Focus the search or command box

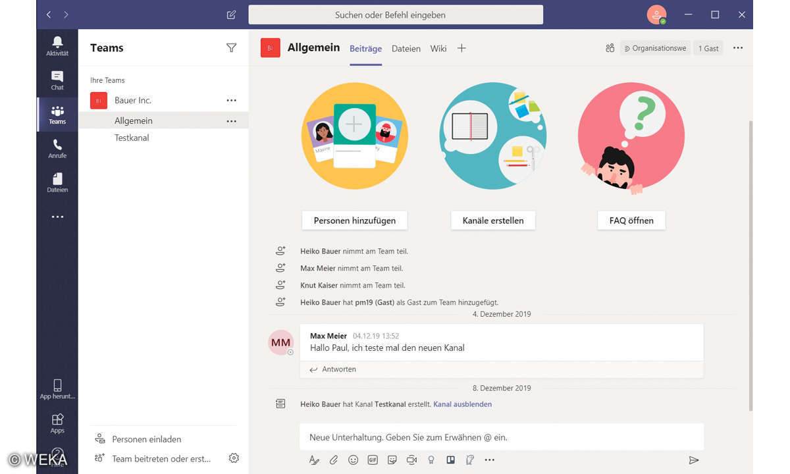(396, 14)
